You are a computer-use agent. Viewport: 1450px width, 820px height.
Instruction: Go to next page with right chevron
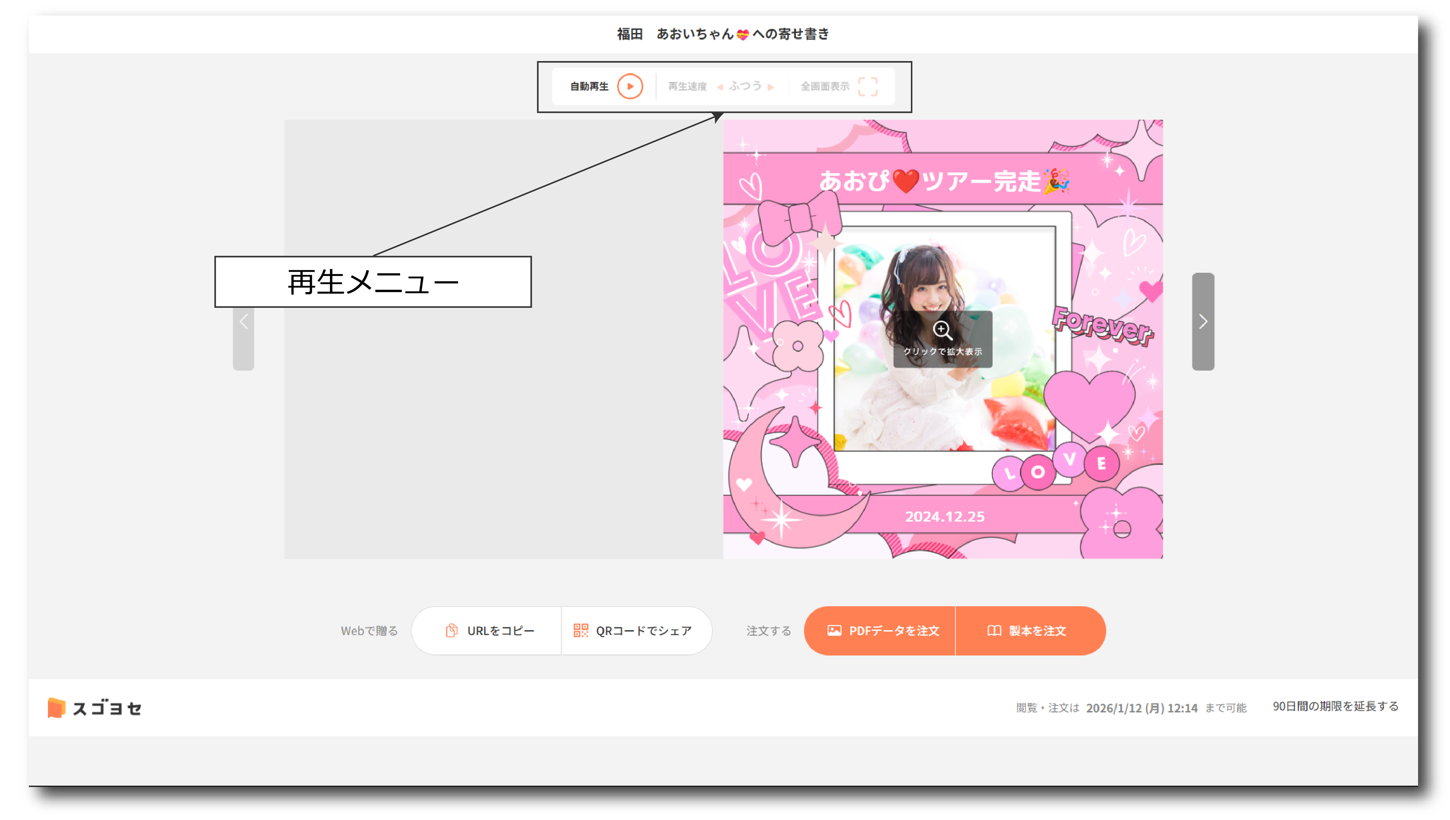pos(1203,322)
